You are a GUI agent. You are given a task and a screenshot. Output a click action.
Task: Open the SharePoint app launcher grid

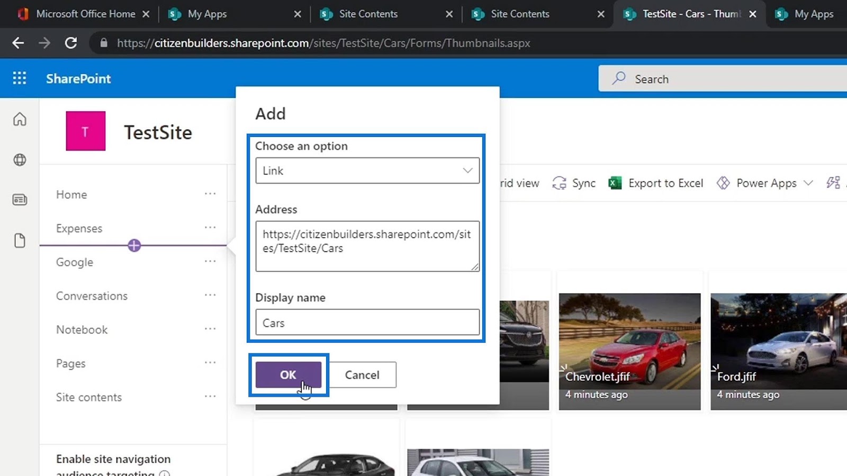[20, 78]
